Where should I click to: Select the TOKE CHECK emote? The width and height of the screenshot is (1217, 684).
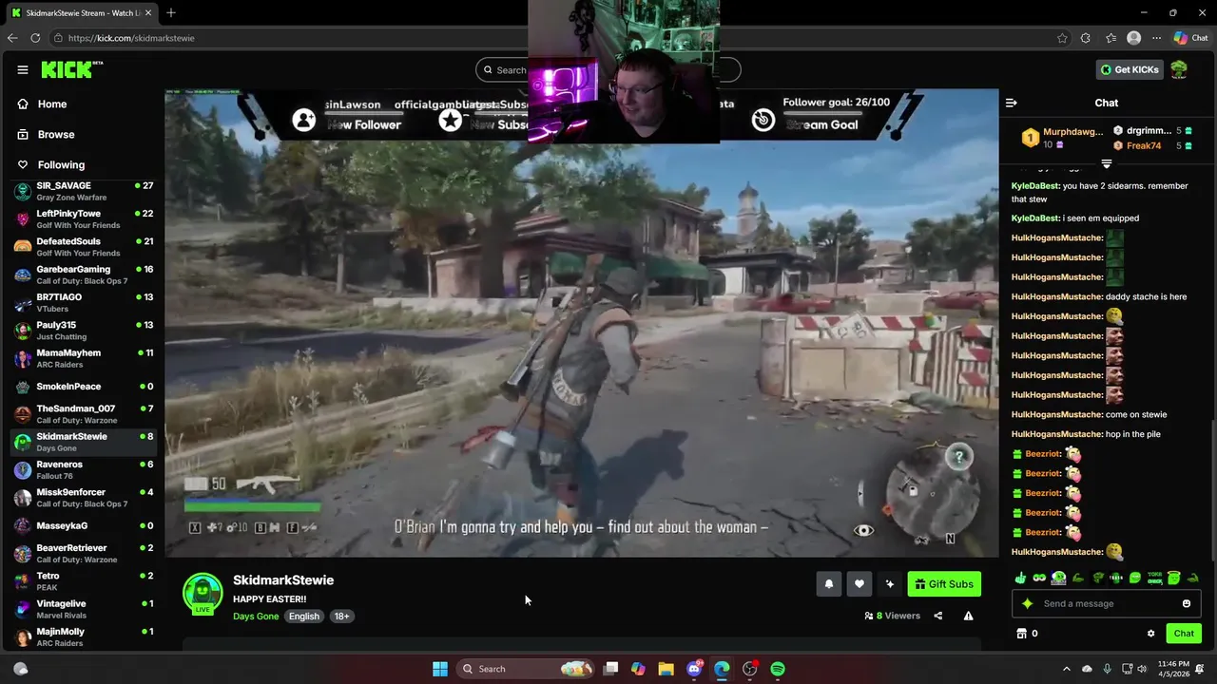pos(1154,578)
